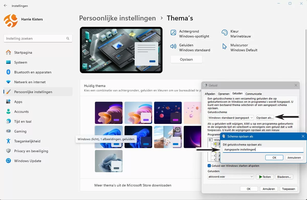
Task: Open Accounts person icon in sidebar
Action: click(x=8, y=111)
